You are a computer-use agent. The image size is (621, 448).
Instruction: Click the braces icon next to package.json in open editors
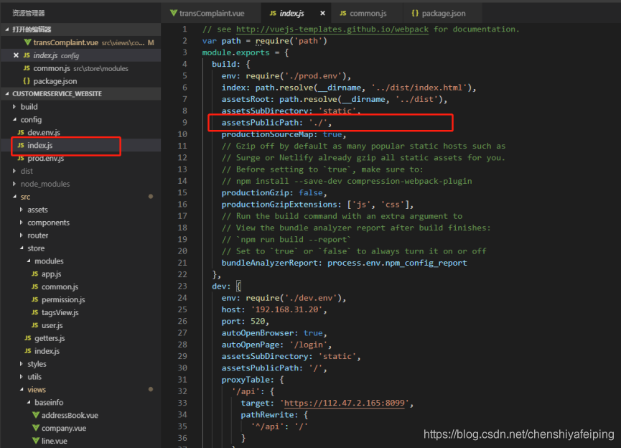click(27, 81)
